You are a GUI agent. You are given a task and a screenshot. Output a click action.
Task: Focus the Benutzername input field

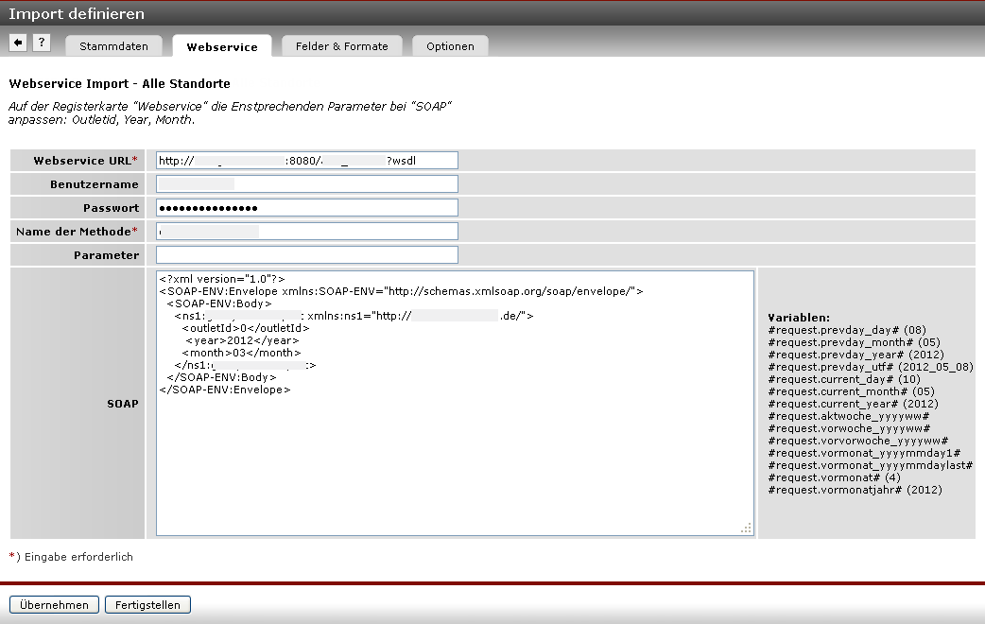tap(306, 184)
